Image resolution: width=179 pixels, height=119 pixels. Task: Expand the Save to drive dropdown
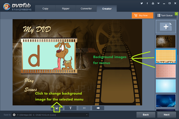87,115
